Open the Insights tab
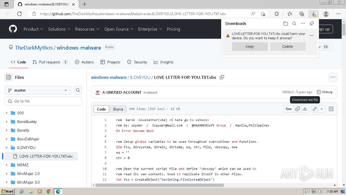Viewport: 346px width, 195px height. pyautogui.click(x=164, y=62)
